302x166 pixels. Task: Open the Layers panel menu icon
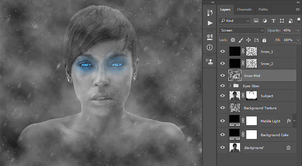(297, 10)
